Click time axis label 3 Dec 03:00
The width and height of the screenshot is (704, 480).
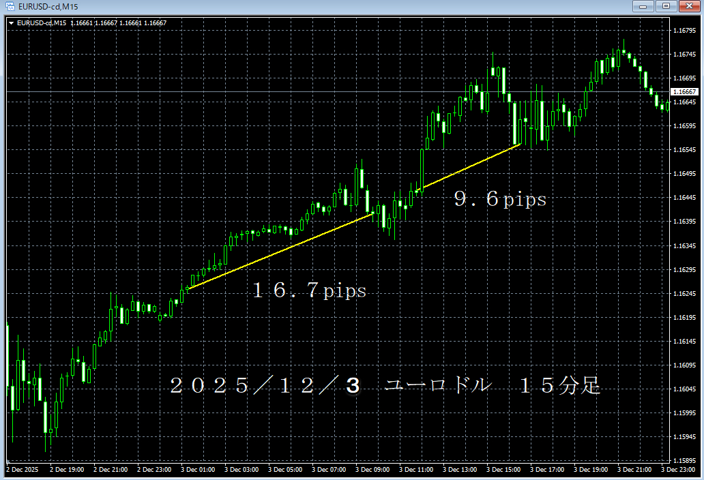point(241,469)
